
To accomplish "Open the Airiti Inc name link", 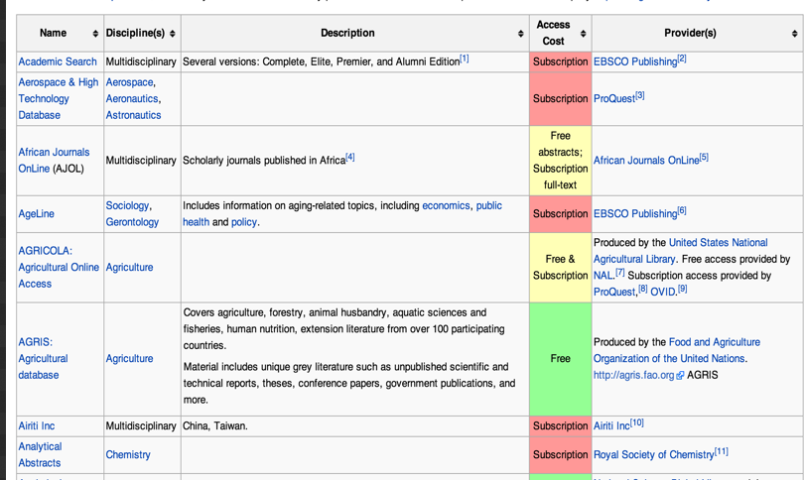I will click(x=37, y=425).
